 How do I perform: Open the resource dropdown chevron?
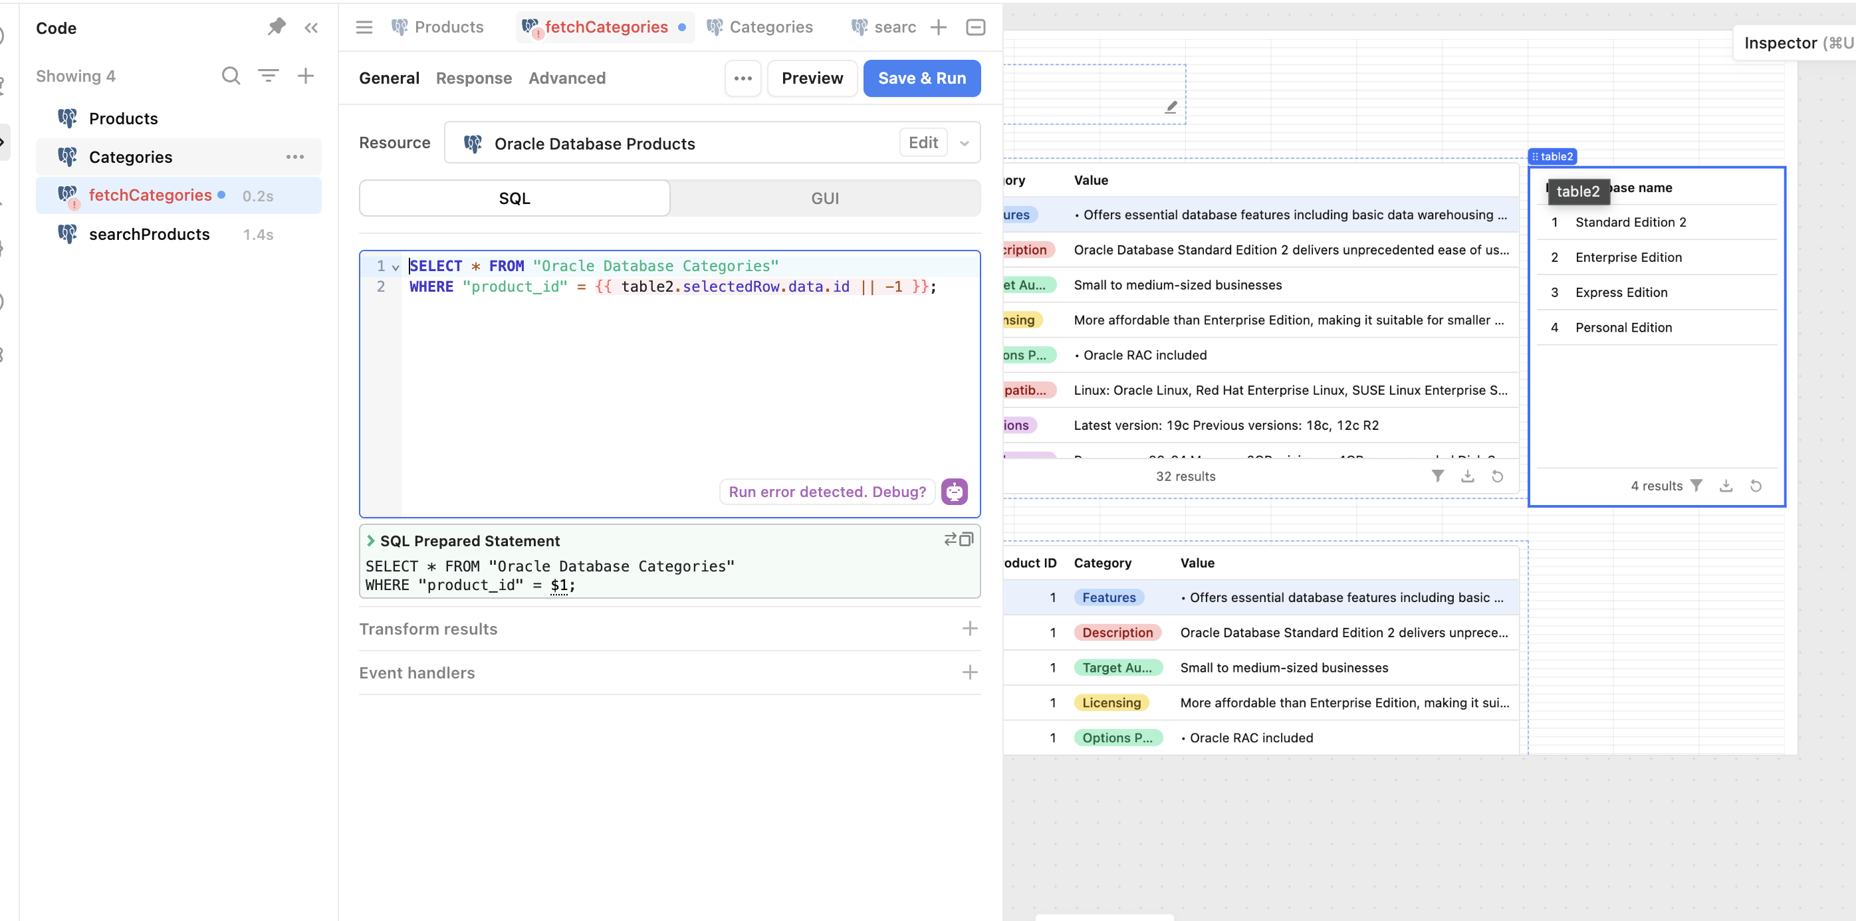tap(964, 144)
